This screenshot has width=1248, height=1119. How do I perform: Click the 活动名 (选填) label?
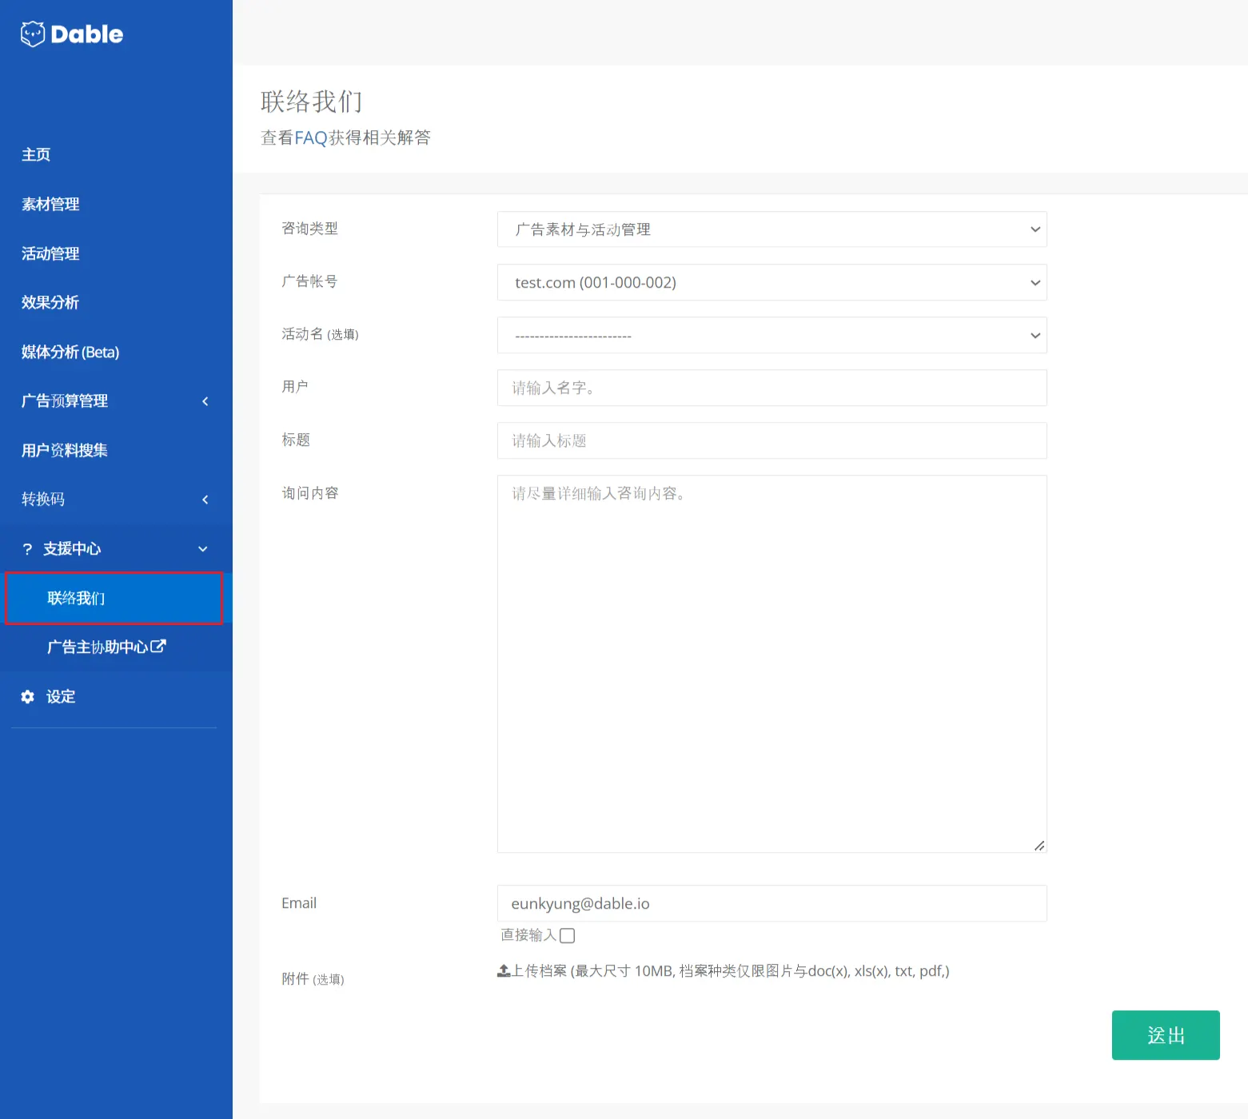pos(320,334)
